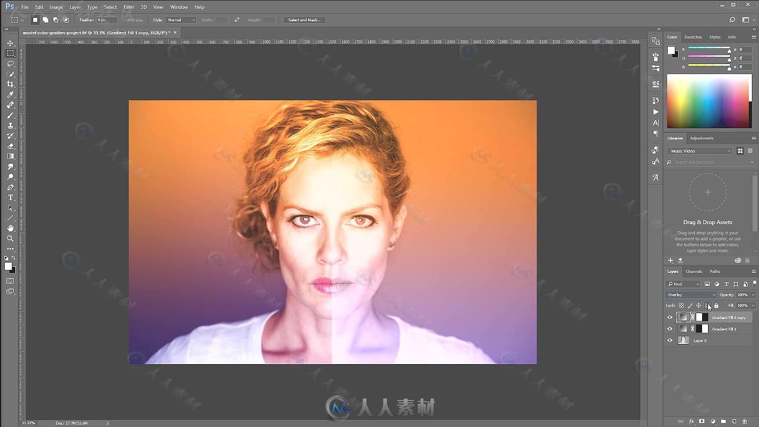Select the Rectangular Marquee tool in toolbox
This screenshot has width=759, height=427.
[11, 53]
